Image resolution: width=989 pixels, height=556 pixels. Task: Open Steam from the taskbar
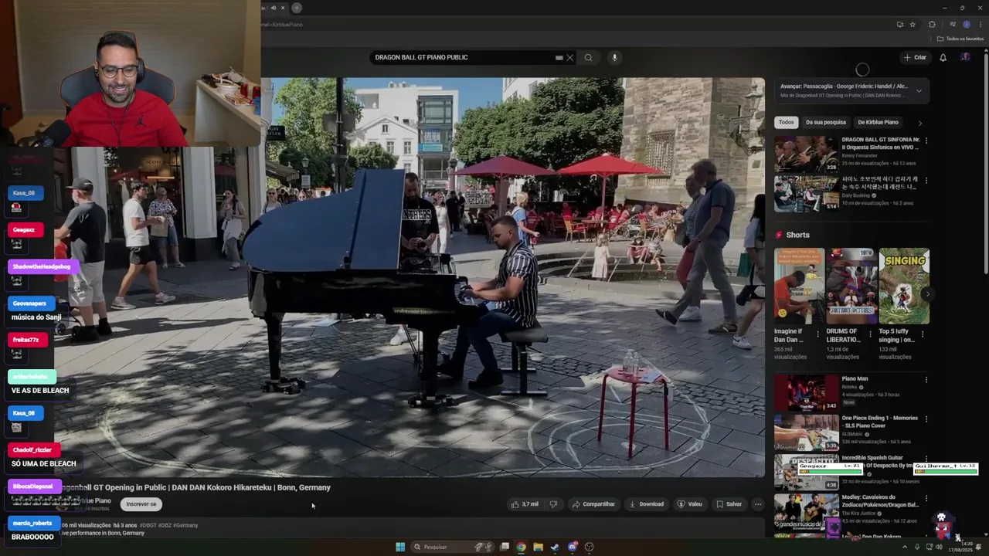[x=555, y=547]
